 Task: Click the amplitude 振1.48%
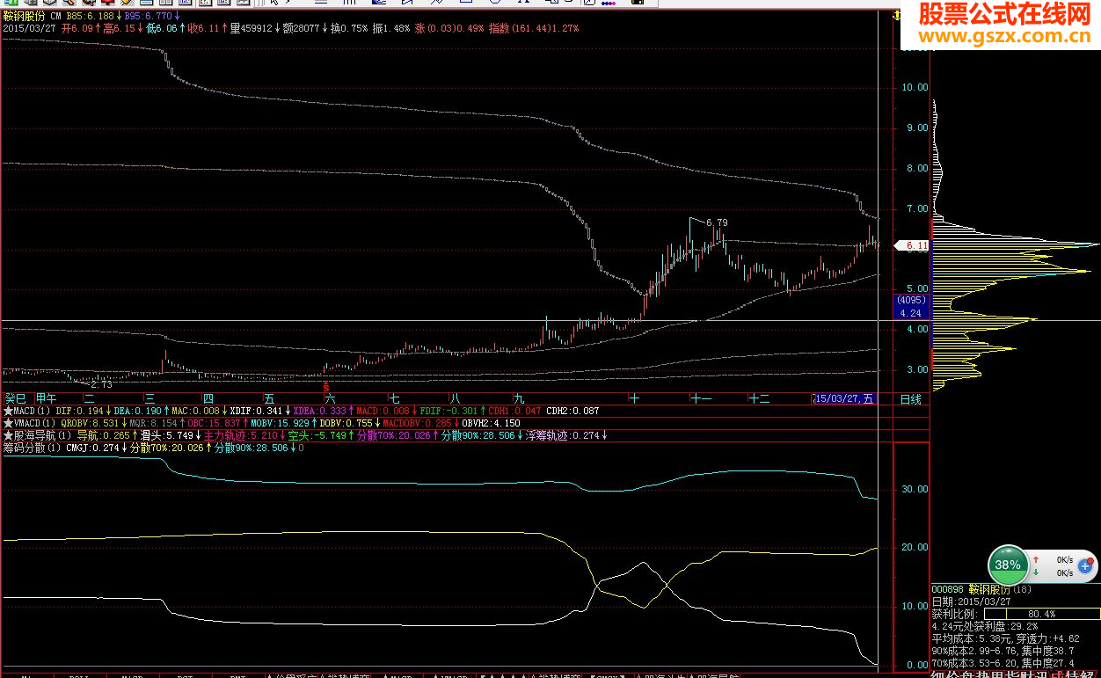tap(390, 28)
